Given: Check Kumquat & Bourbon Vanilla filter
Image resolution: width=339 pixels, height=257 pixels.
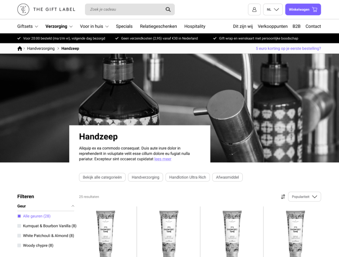Looking at the screenshot, I should [19, 226].
